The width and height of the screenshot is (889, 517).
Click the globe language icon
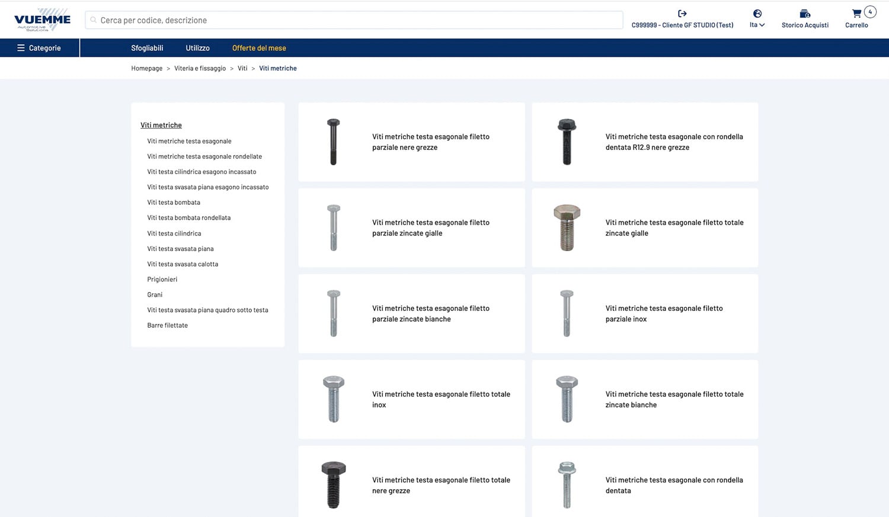pos(757,14)
